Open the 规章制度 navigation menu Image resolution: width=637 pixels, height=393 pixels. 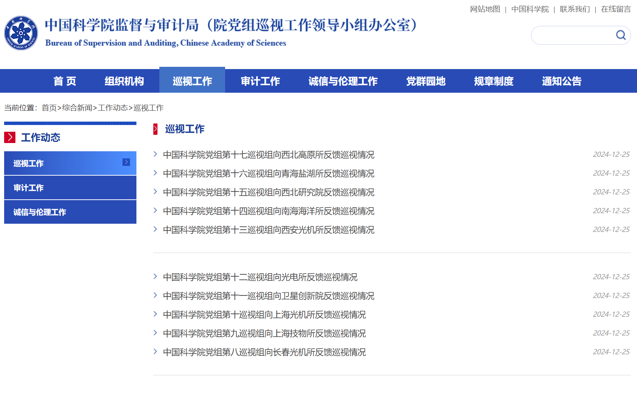[493, 81]
